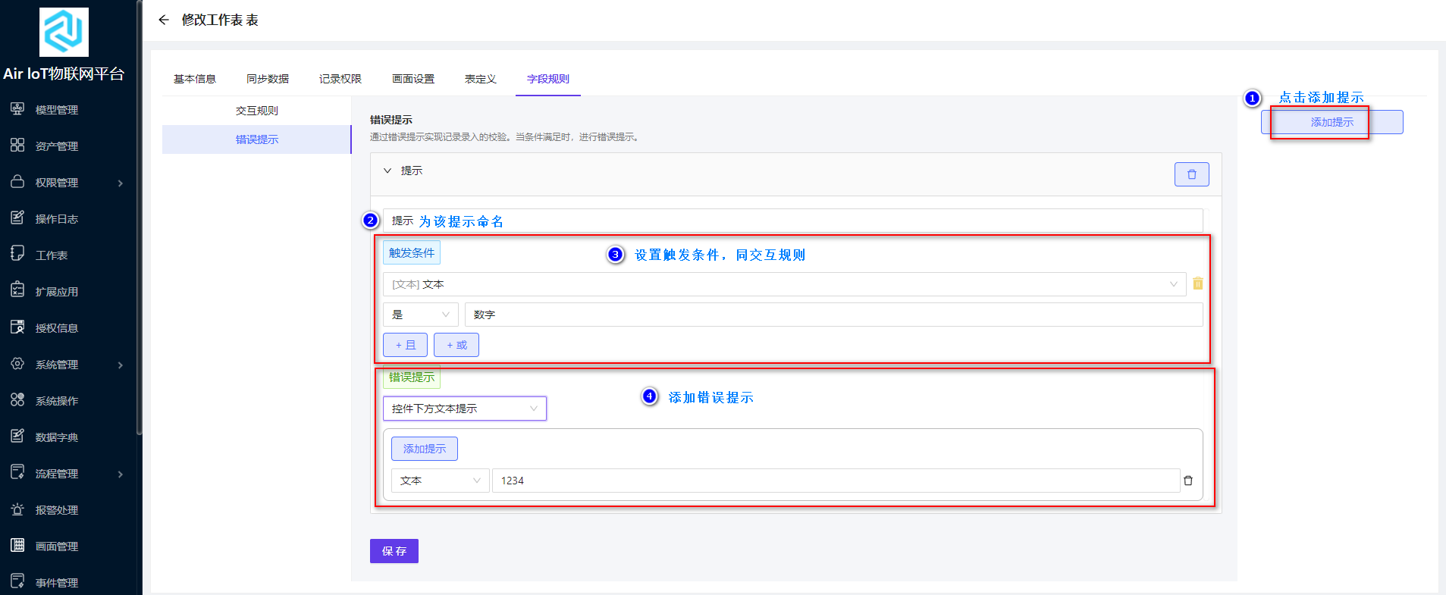Open the 控件下方文本提示 dropdown
Image resolution: width=1446 pixels, height=595 pixels.
(465, 409)
